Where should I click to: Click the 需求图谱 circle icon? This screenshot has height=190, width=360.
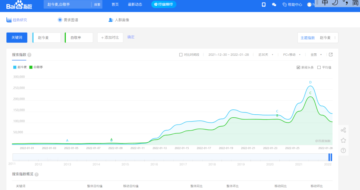[60, 20]
